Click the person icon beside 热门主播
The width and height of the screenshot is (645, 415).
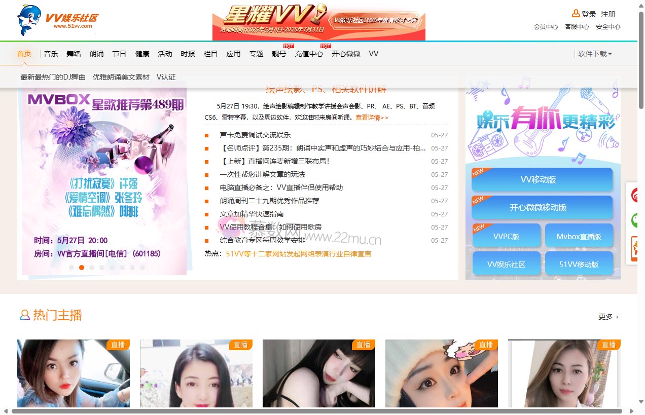tap(24, 315)
